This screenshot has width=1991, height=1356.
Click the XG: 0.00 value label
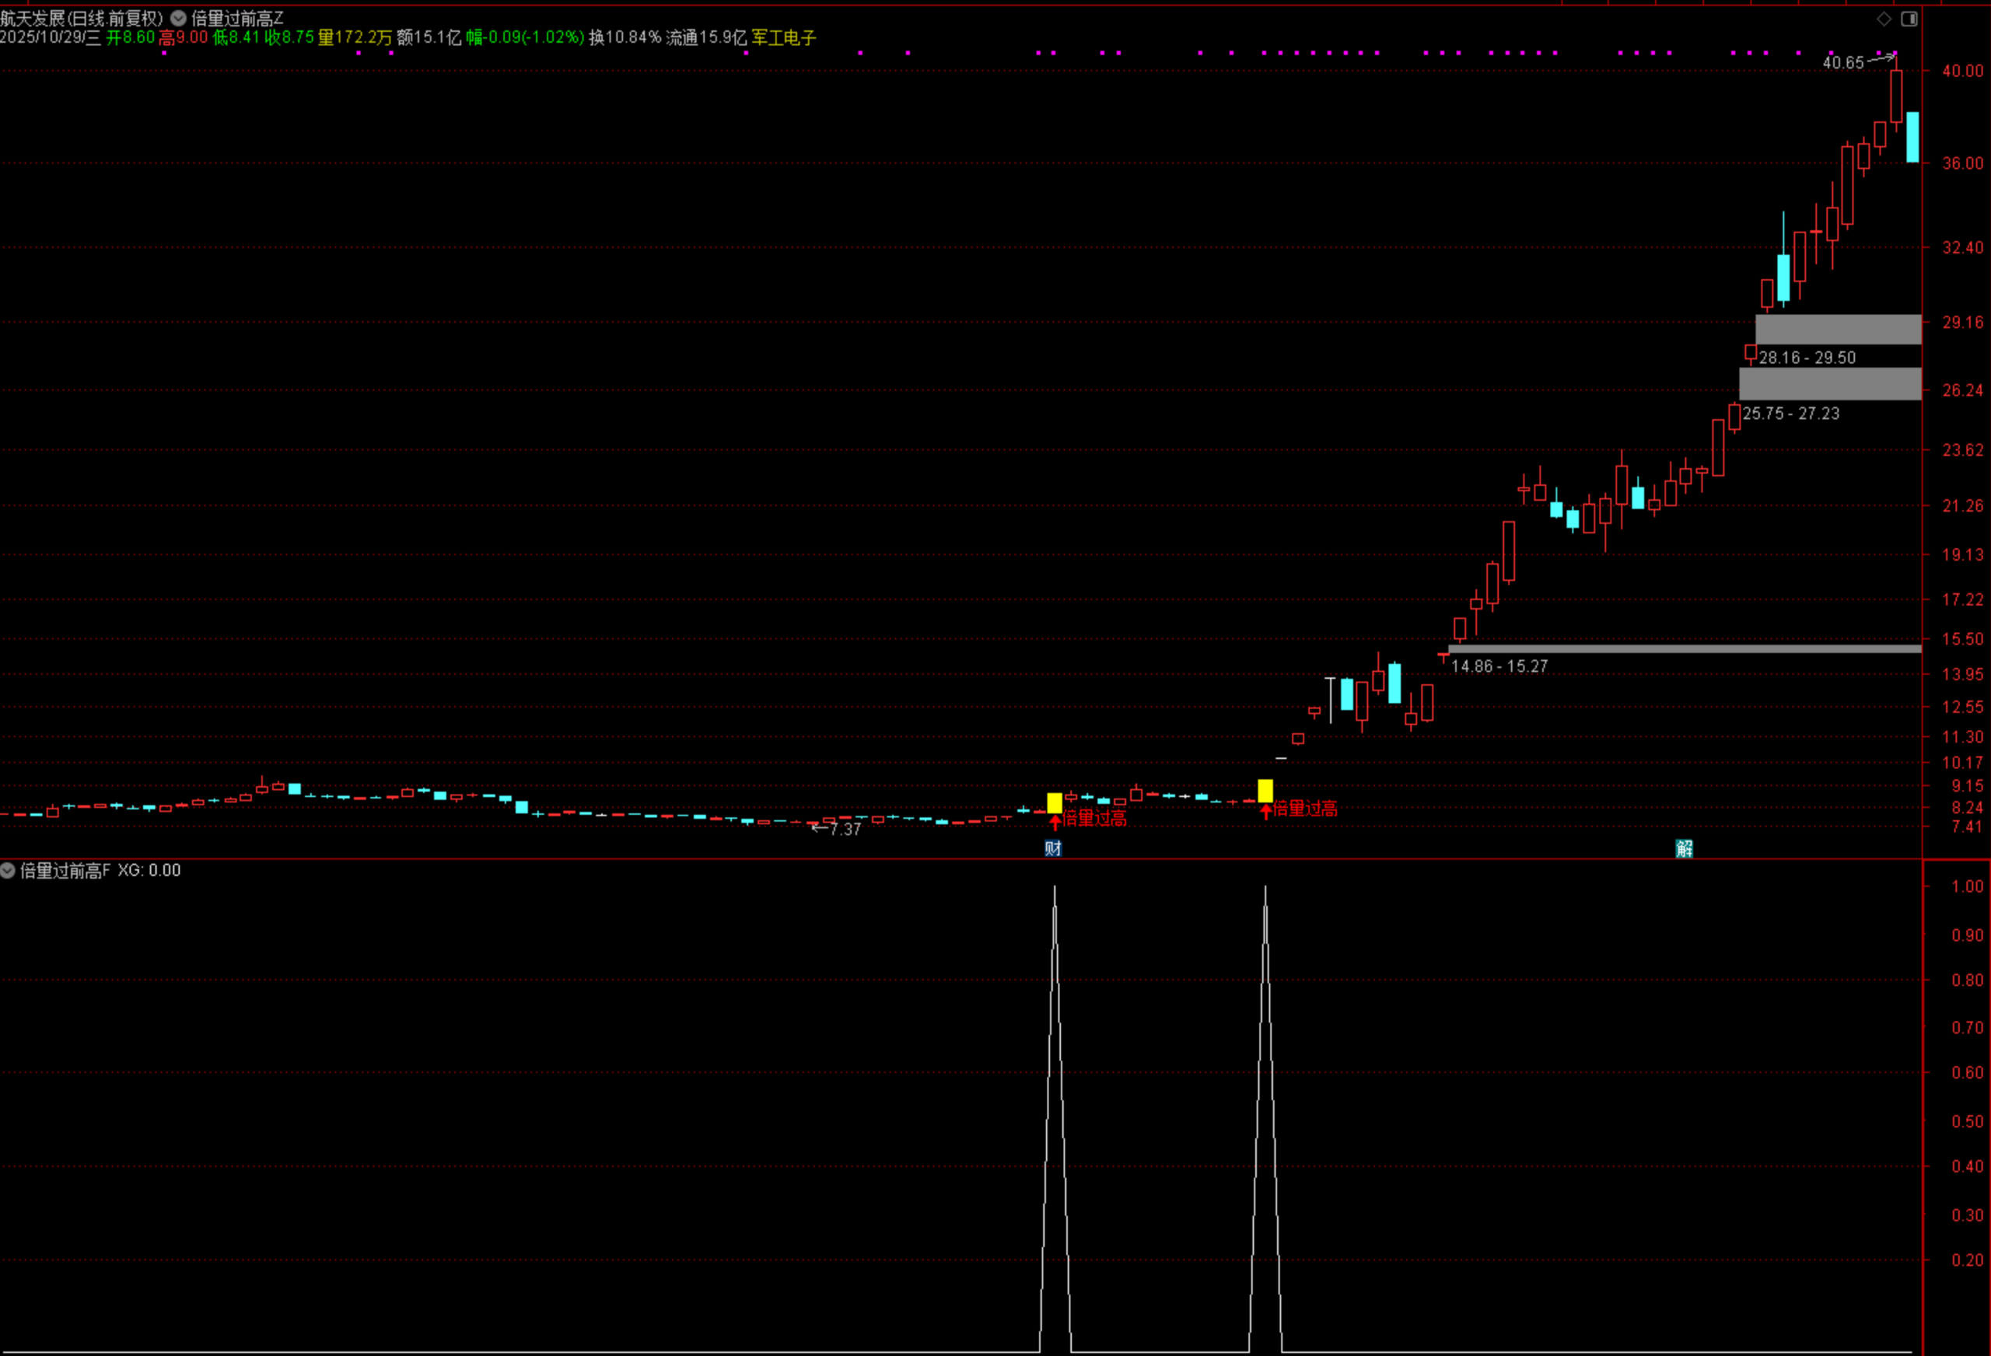click(149, 870)
